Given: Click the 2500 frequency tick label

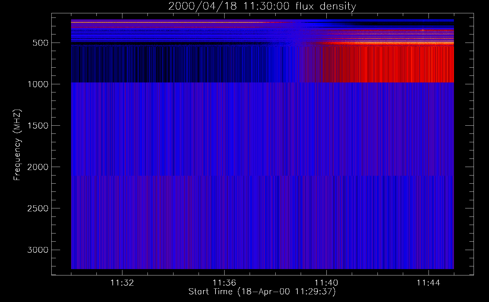Looking at the screenshot, I should tap(38, 208).
